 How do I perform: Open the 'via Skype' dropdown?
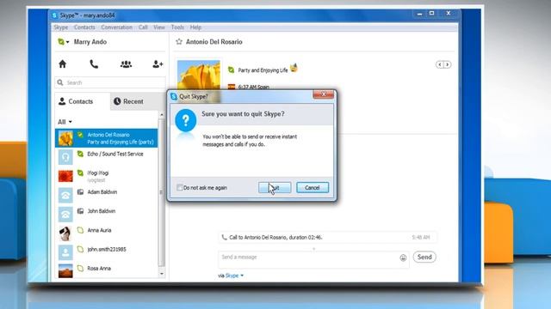(234, 276)
